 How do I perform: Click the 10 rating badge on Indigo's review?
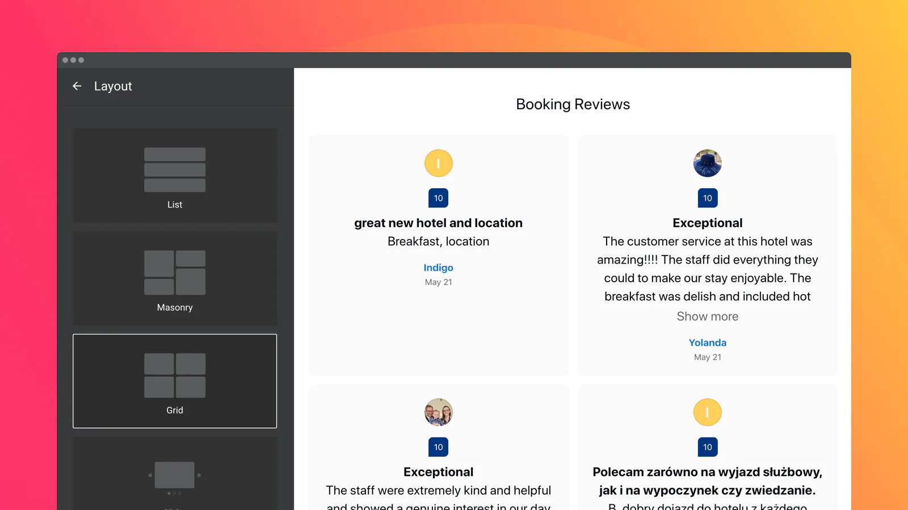click(x=439, y=198)
